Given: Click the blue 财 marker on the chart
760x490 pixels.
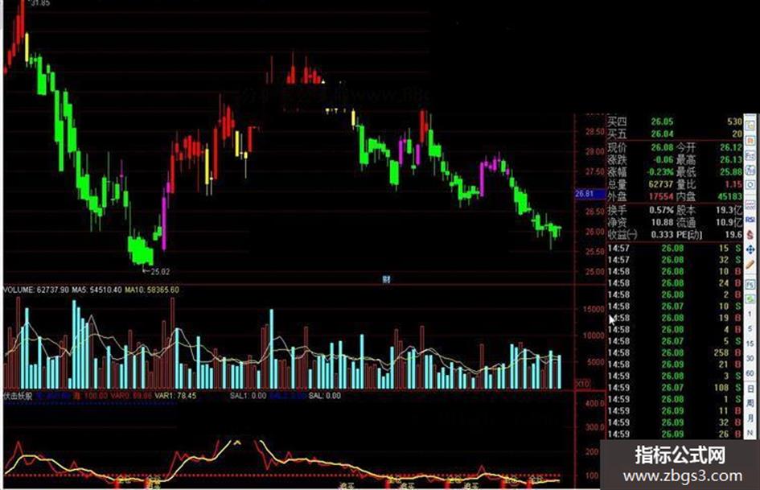Looking at the screenshot, I should tap(386, 279).
